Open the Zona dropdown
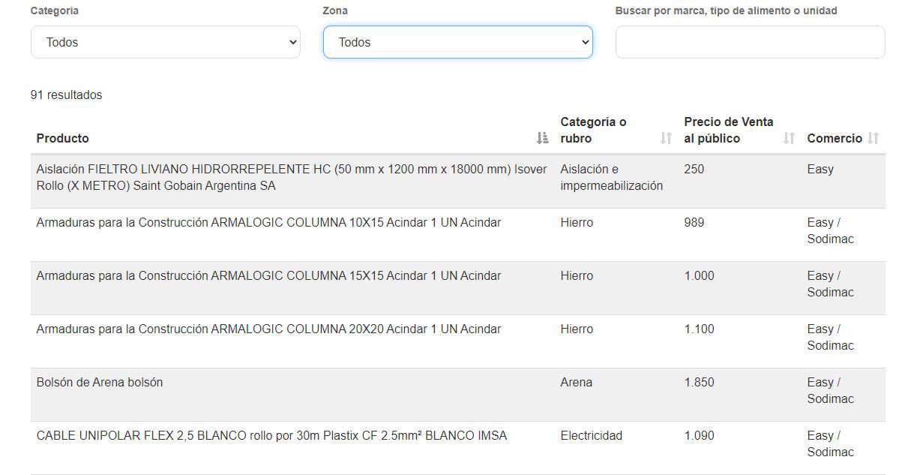905x475 pixels. (457, 42)
